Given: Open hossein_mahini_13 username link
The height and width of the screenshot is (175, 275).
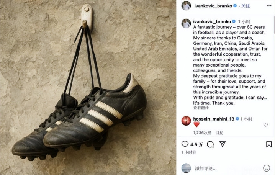Looking at the screenshot, I should pos(214,119).
